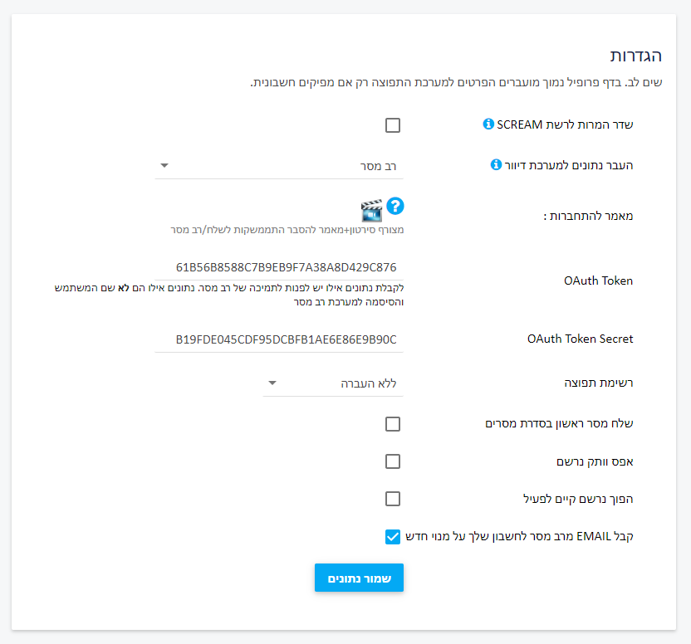
Task: Click the לקבלת נתונים אילו support note
Action: pos(229,295)
